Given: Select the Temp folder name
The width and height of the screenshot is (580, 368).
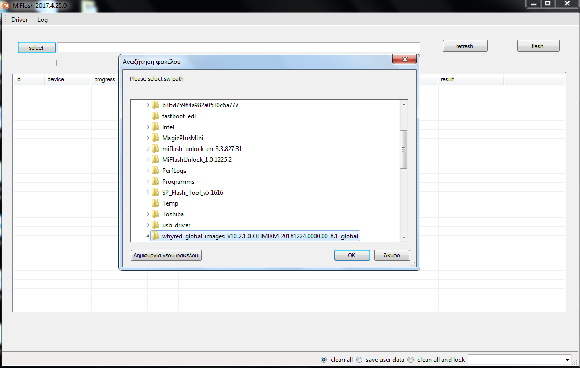Looking at the screenshot, I should (x=170, y=203).
